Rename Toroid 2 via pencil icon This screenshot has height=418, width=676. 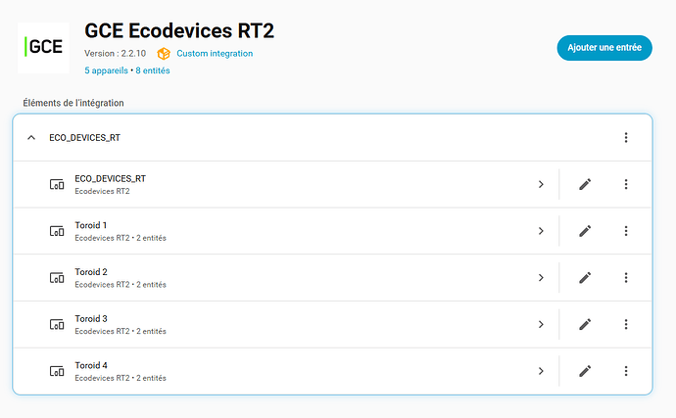(x=585, y=277)
